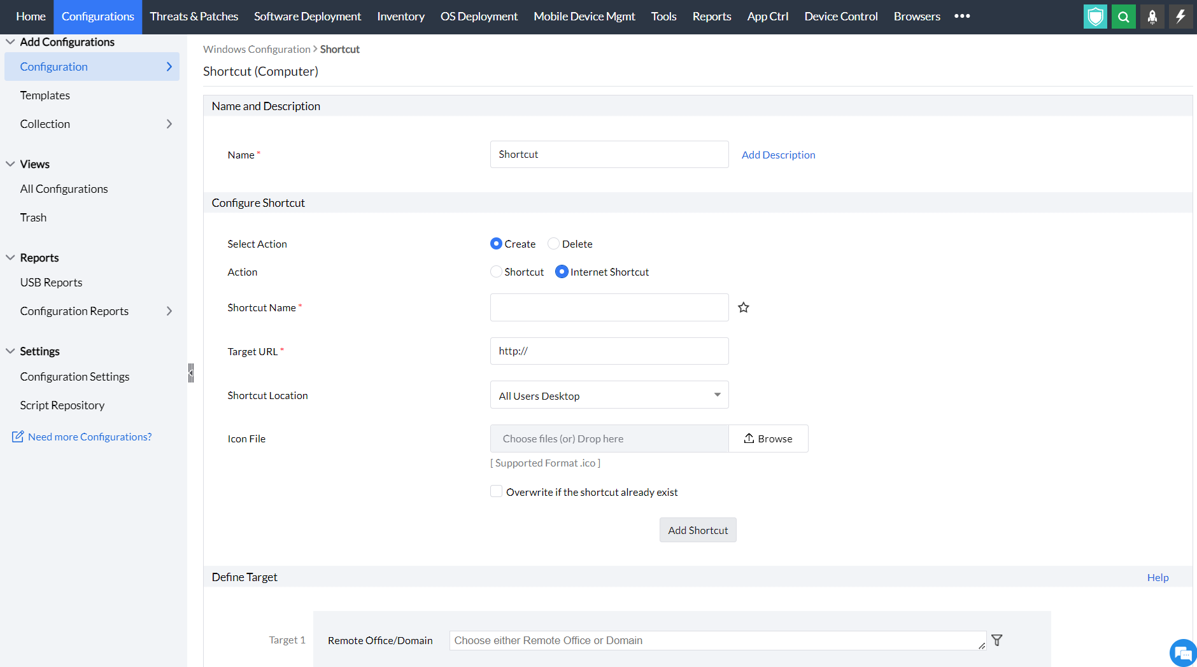This screenshot has height=667, width=1197.
Task: Enable overwrite if the shortcut already exists
Action: tap(496, 491)
